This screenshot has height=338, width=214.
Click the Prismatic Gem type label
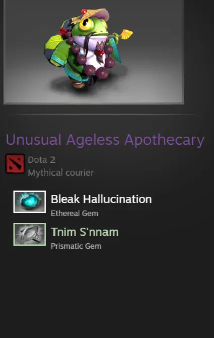tap(76, 246)
